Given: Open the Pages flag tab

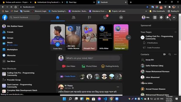Looking at the screenshot, I should (89, 18).
